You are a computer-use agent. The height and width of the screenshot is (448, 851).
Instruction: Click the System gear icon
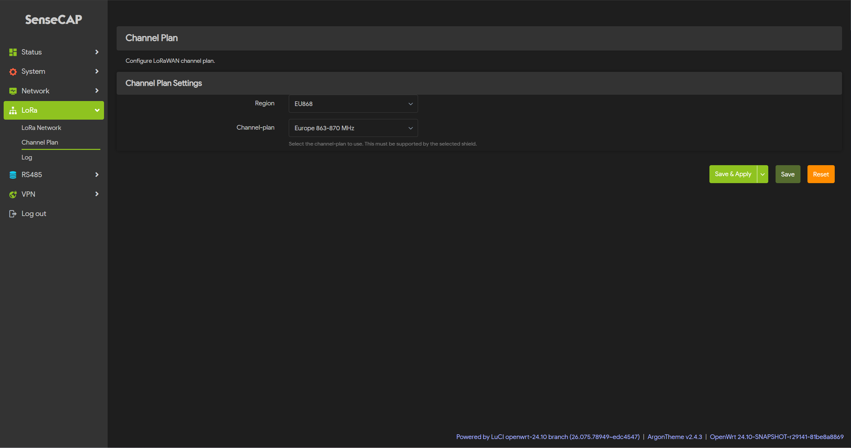pos(13,71)
